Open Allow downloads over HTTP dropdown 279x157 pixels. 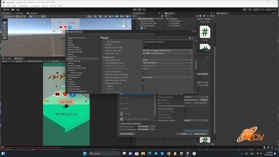167,78
